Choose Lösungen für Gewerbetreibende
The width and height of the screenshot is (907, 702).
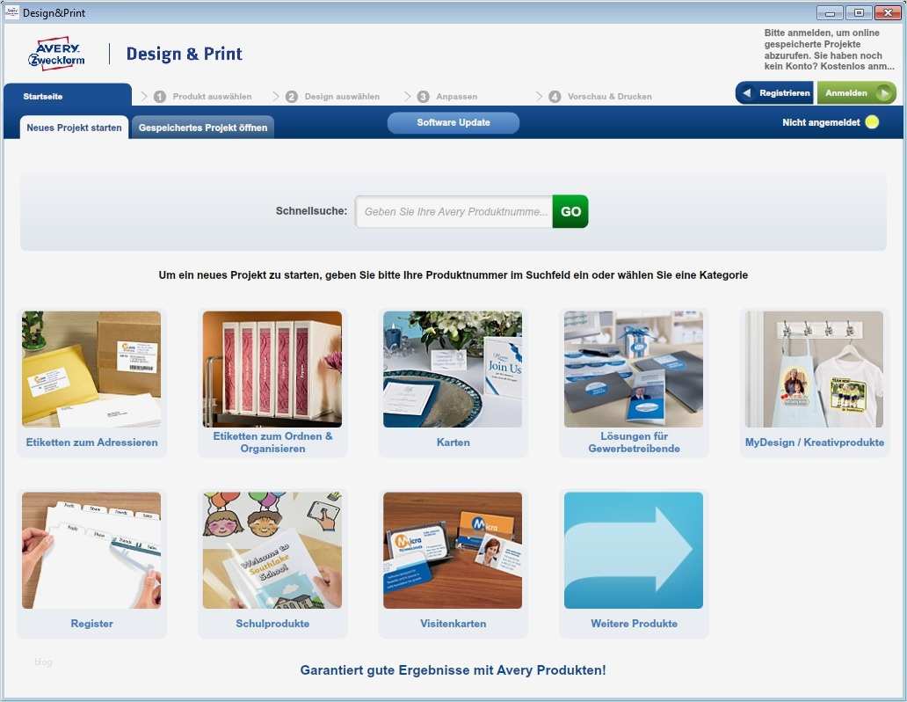(x=634, y=383)
